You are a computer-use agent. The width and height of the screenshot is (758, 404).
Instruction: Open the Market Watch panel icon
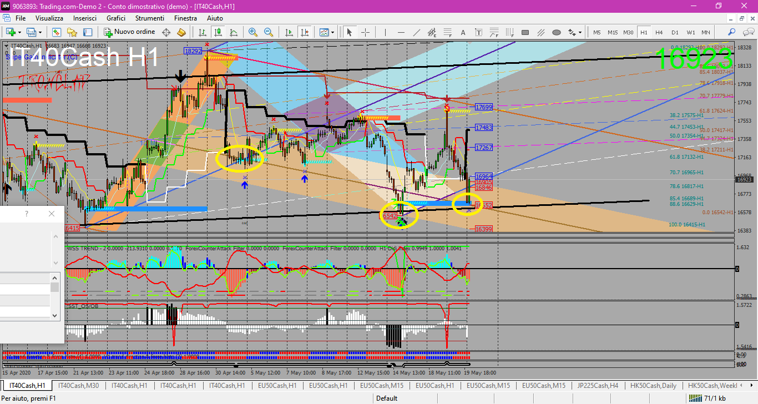click(57, 32)
